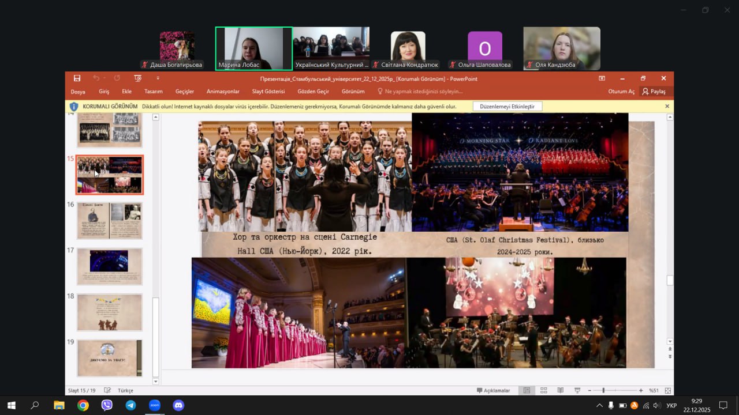Start slideshow from the quick access toolbar icon

[x=137, y=78]
